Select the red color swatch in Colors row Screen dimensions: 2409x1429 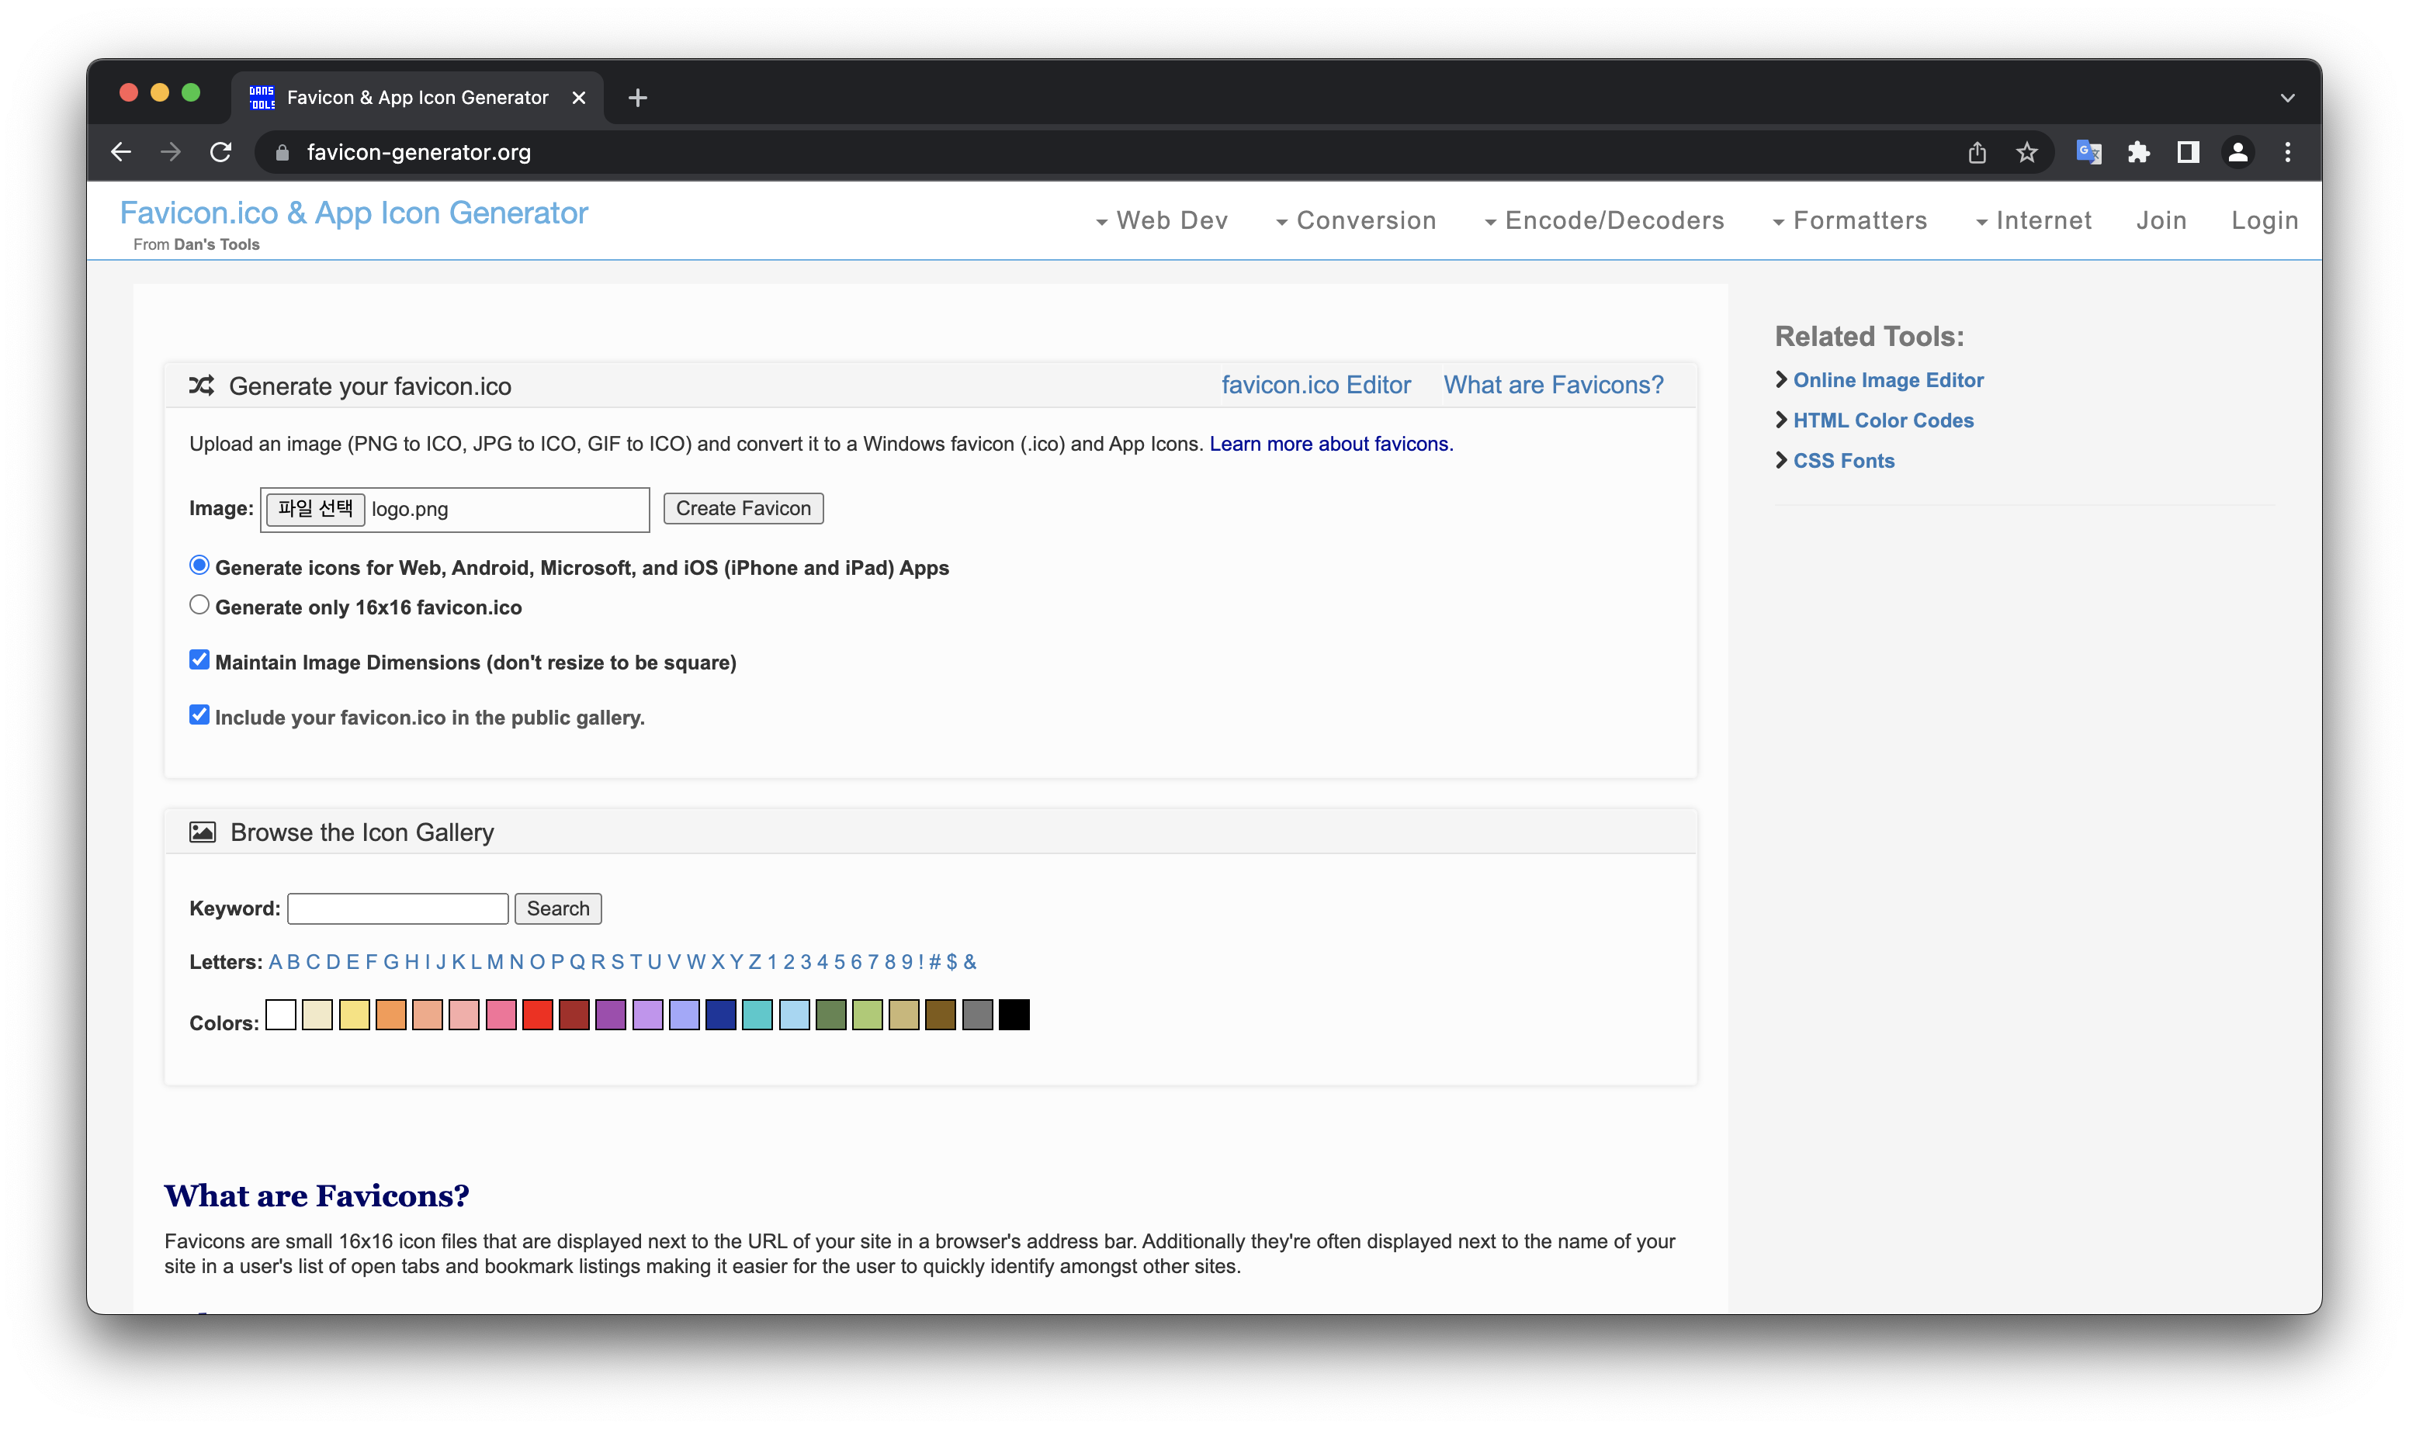538,1014
